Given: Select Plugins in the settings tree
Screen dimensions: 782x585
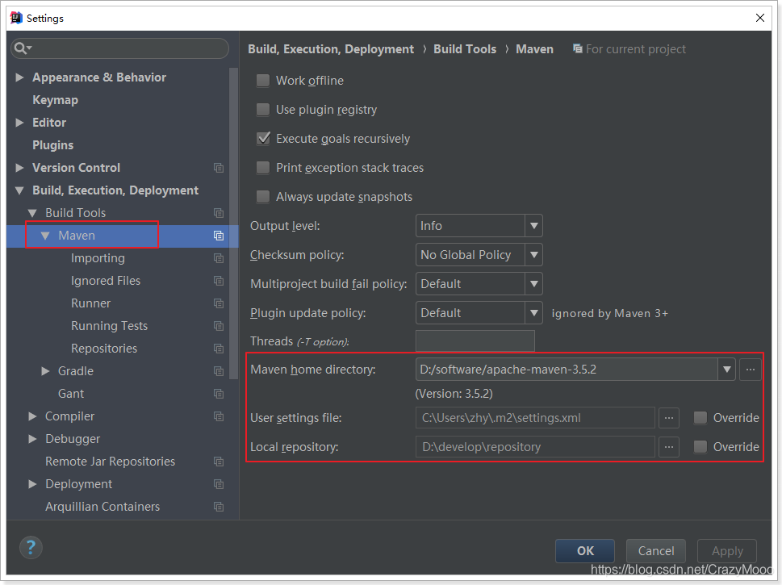Looking at the screenshot, I should click(x=53, y=145).
